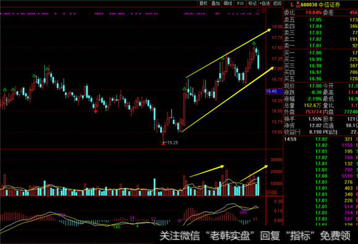Click the purple 288 label in MACD panel
The width and height of the screenshot is (358, 244).
243,212
